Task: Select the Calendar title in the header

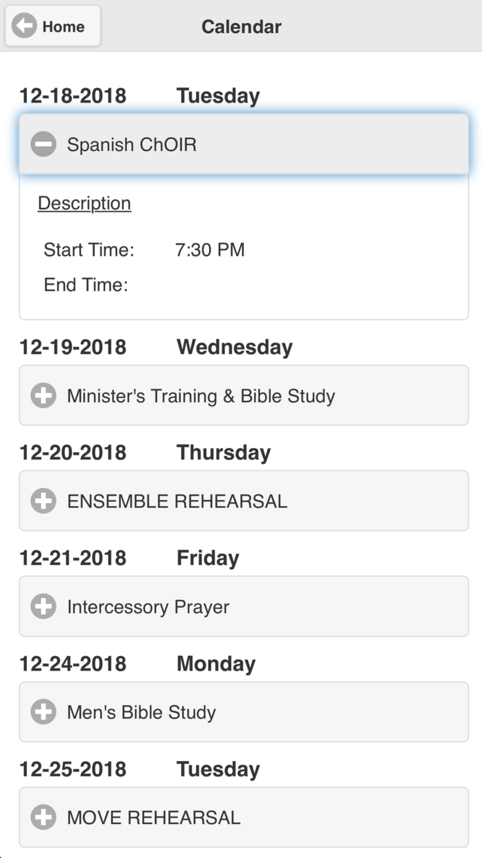Action: click(x=241, y=27)
